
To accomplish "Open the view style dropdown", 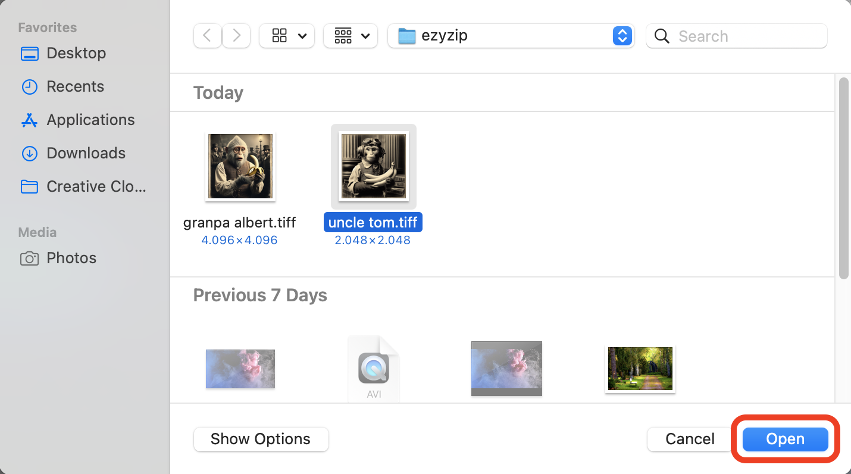I will [x=287, y=36].
